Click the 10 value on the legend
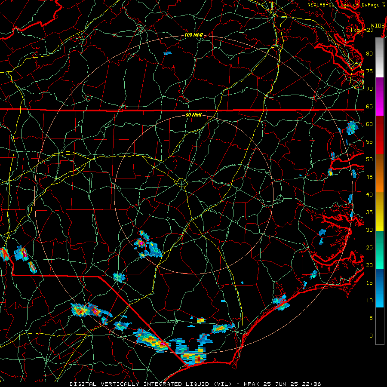The height and width of the screenshot is (387, 387). 369,301
